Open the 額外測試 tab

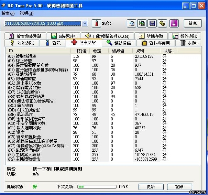pyautogui.click(x=185, y=36)
